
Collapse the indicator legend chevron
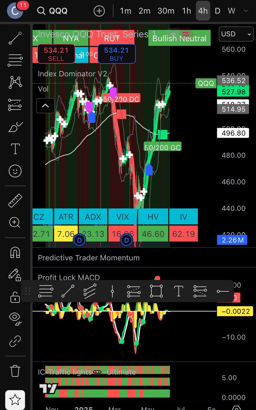point(45,106)
